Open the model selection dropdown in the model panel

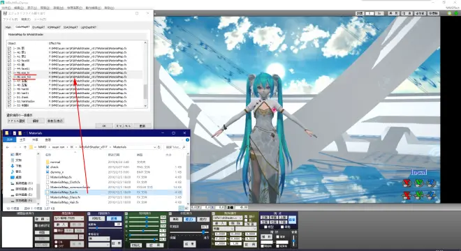pos(68,218)
